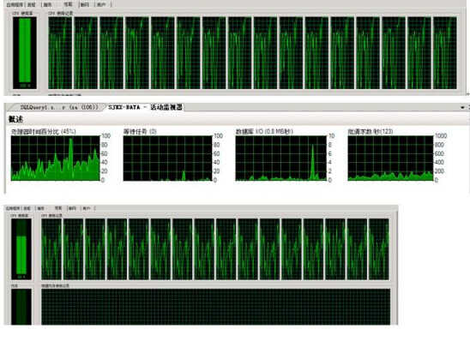Click the 等待任务 (0) label

pos(140,131)
